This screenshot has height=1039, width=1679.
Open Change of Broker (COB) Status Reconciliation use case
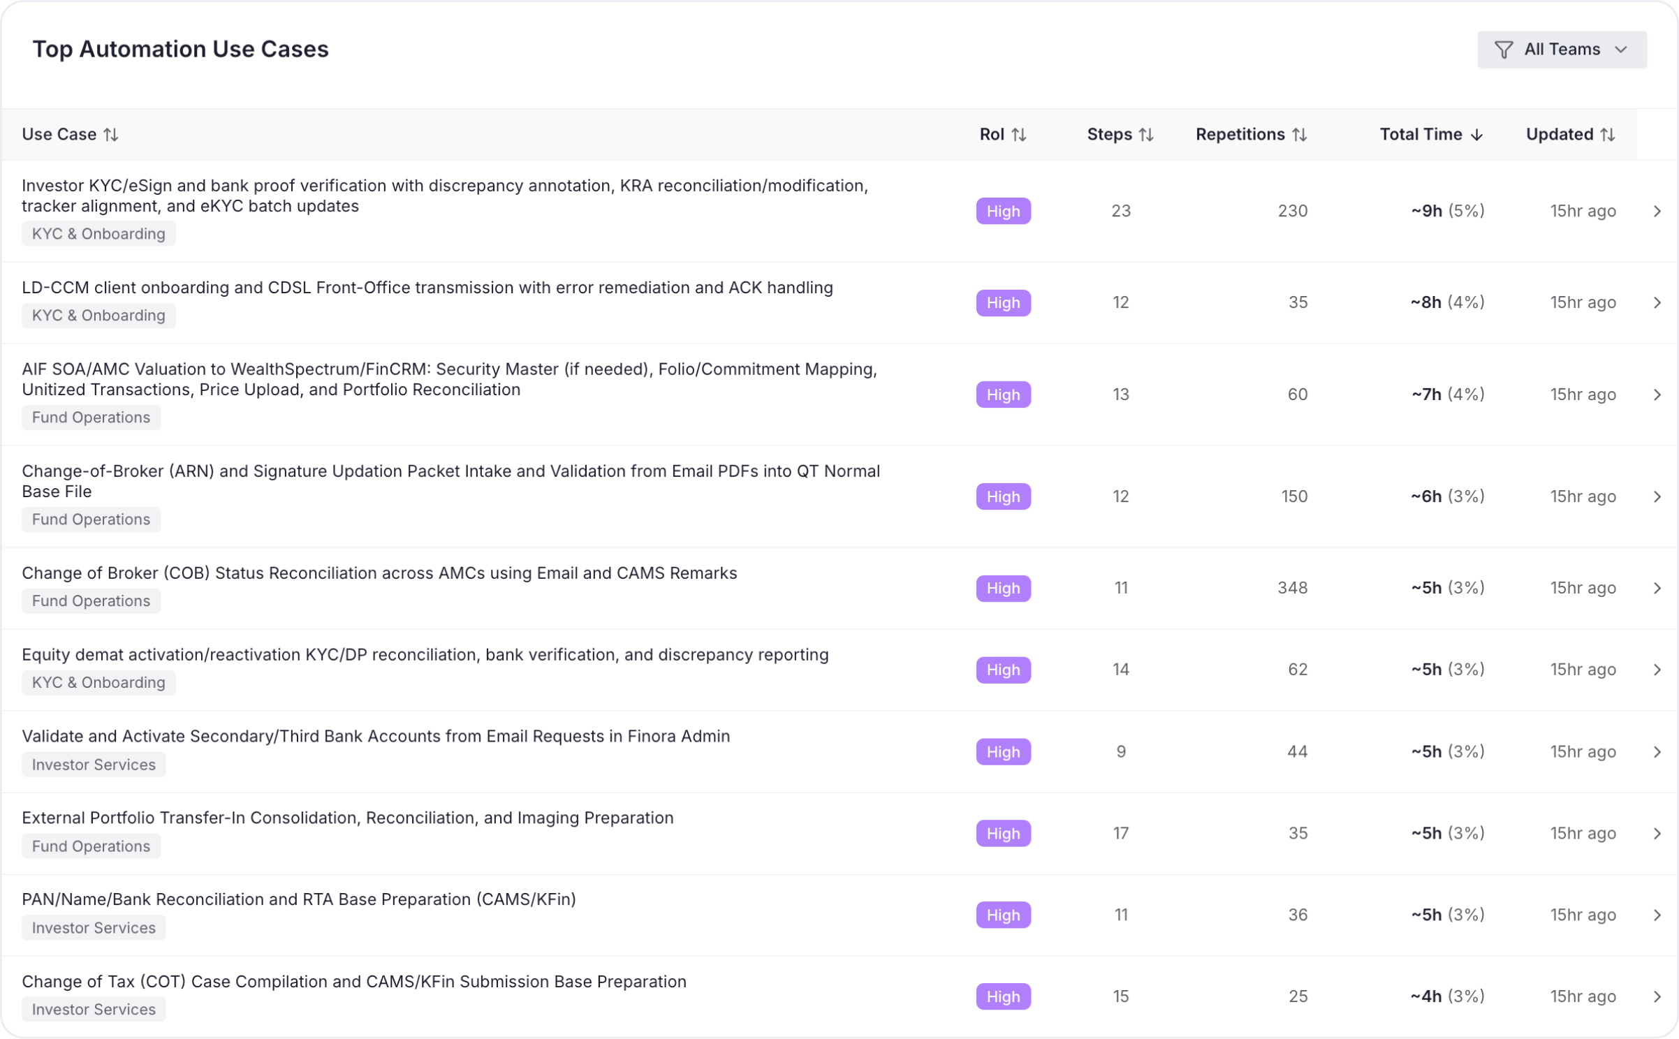[x=379, y=573]
